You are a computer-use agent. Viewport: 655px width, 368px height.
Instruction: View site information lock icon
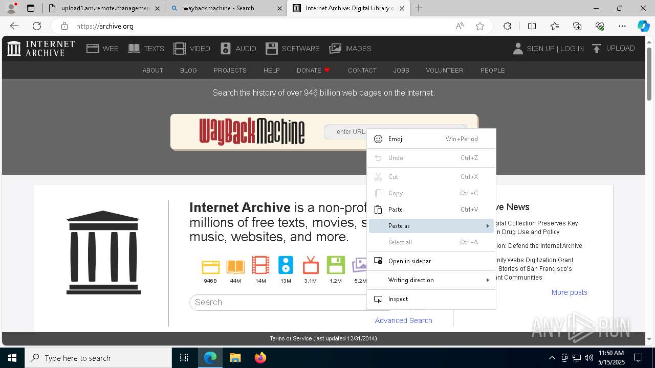(x=64, y=26)
